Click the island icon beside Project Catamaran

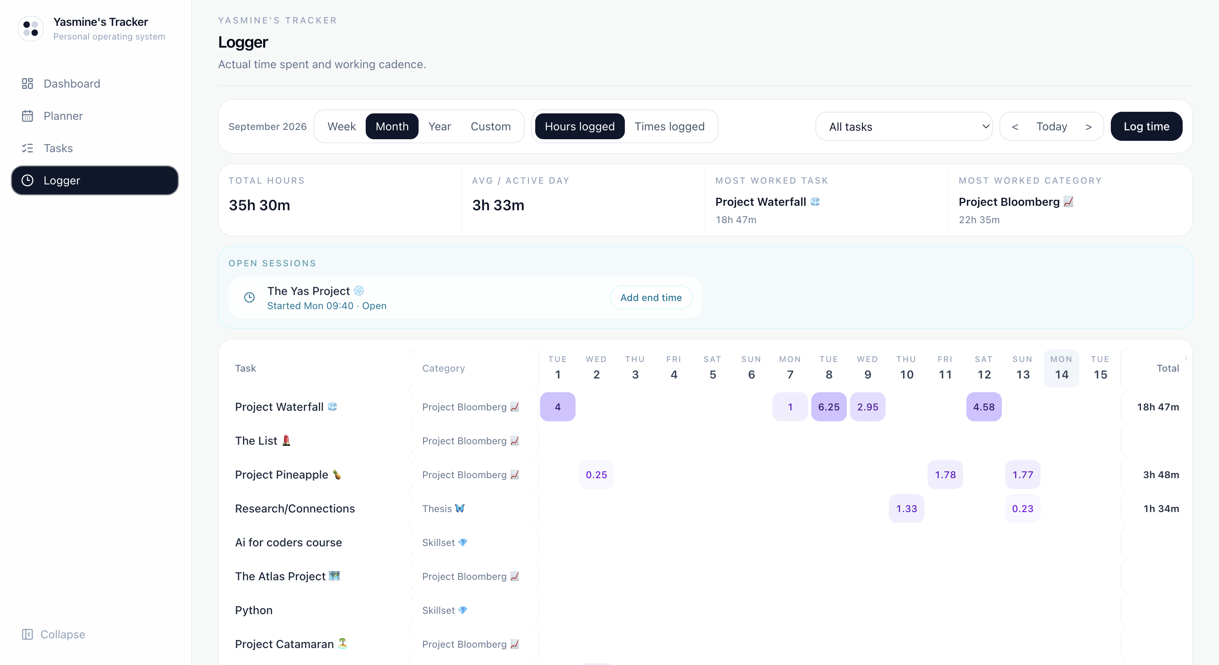pyautogui.click(x=343, y=643)
